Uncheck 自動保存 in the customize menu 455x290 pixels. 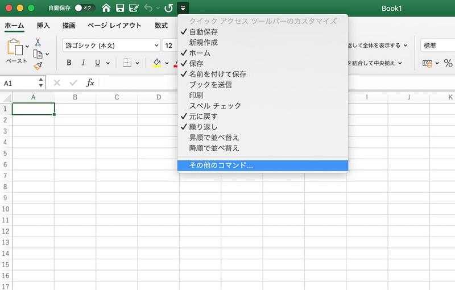tap(203, 32)
